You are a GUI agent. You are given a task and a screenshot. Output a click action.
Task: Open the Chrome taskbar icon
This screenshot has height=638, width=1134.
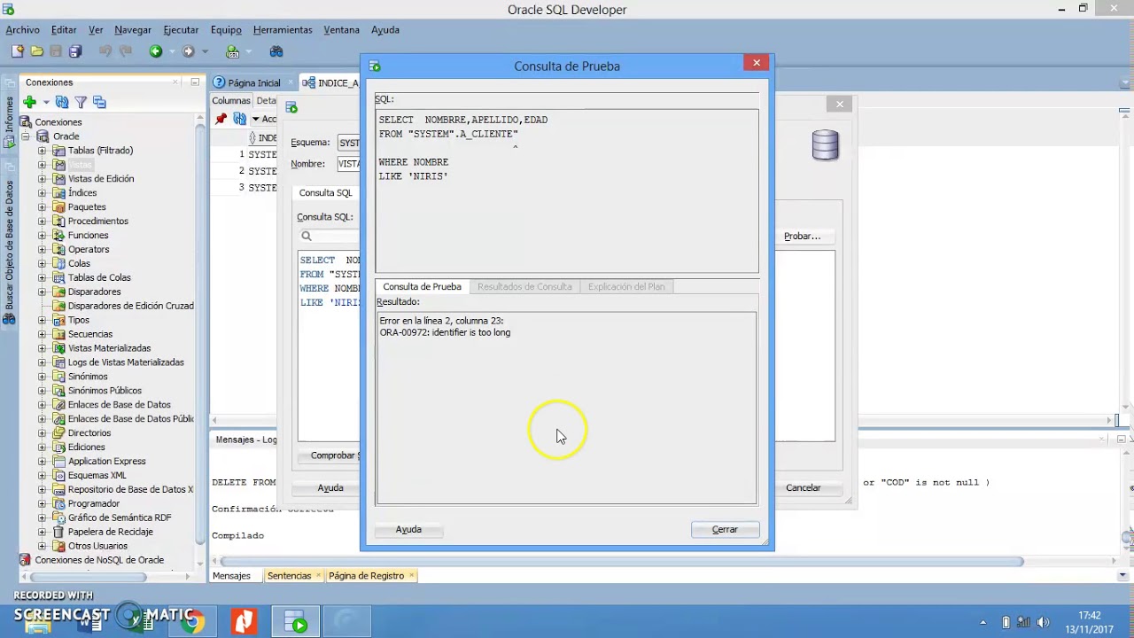[x=192, y=621]
